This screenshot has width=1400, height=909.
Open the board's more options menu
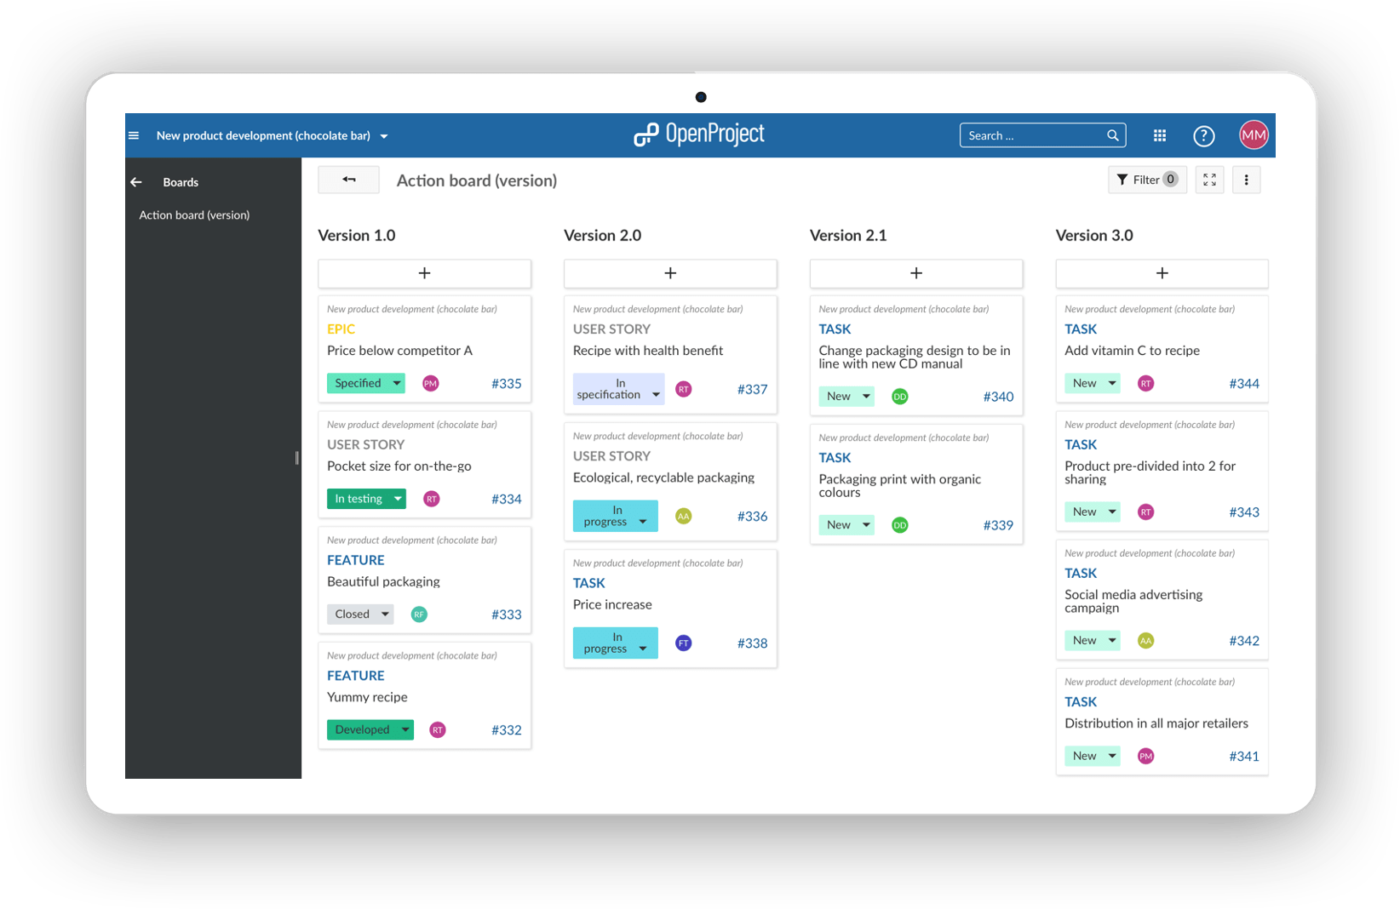click(x=1246, y=180)
